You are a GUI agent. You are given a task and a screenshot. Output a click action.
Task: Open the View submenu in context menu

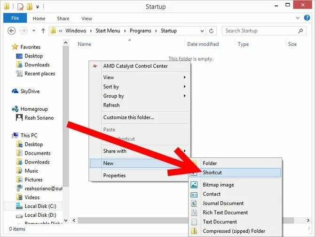click(140, 77)
